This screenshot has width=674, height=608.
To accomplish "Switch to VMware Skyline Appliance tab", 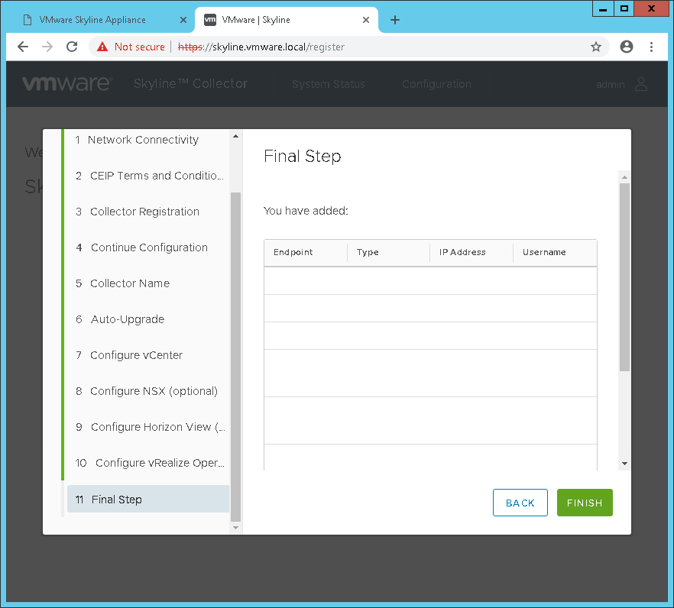I will click(x=92, y=20).
